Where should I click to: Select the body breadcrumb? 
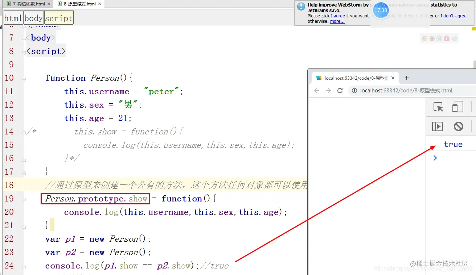(34, 18)
